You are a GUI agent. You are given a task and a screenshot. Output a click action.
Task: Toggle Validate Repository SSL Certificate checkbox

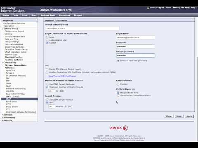point(47,72)
